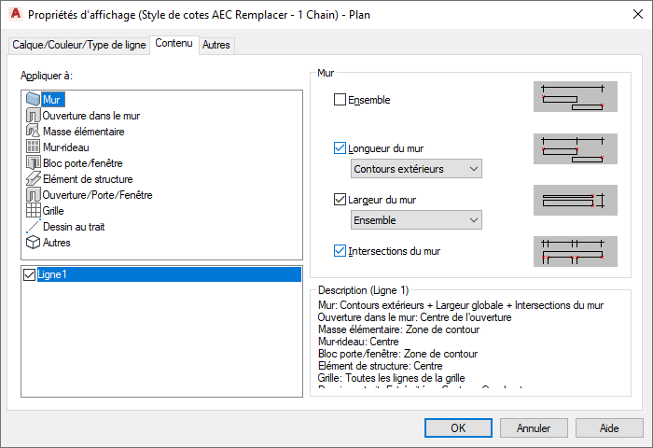Select the Elément de structure icon

coord(34,179)
